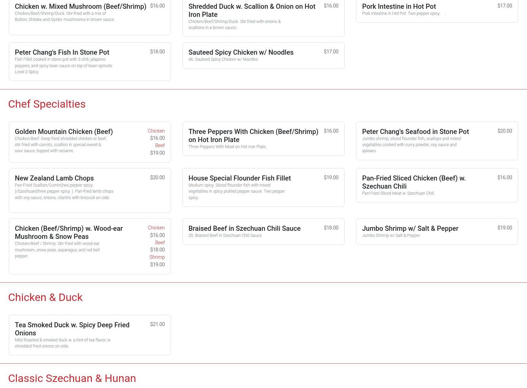Select House Special Flounder Fish Fillet
Screen dimensions: 527x388
[239, 178]
